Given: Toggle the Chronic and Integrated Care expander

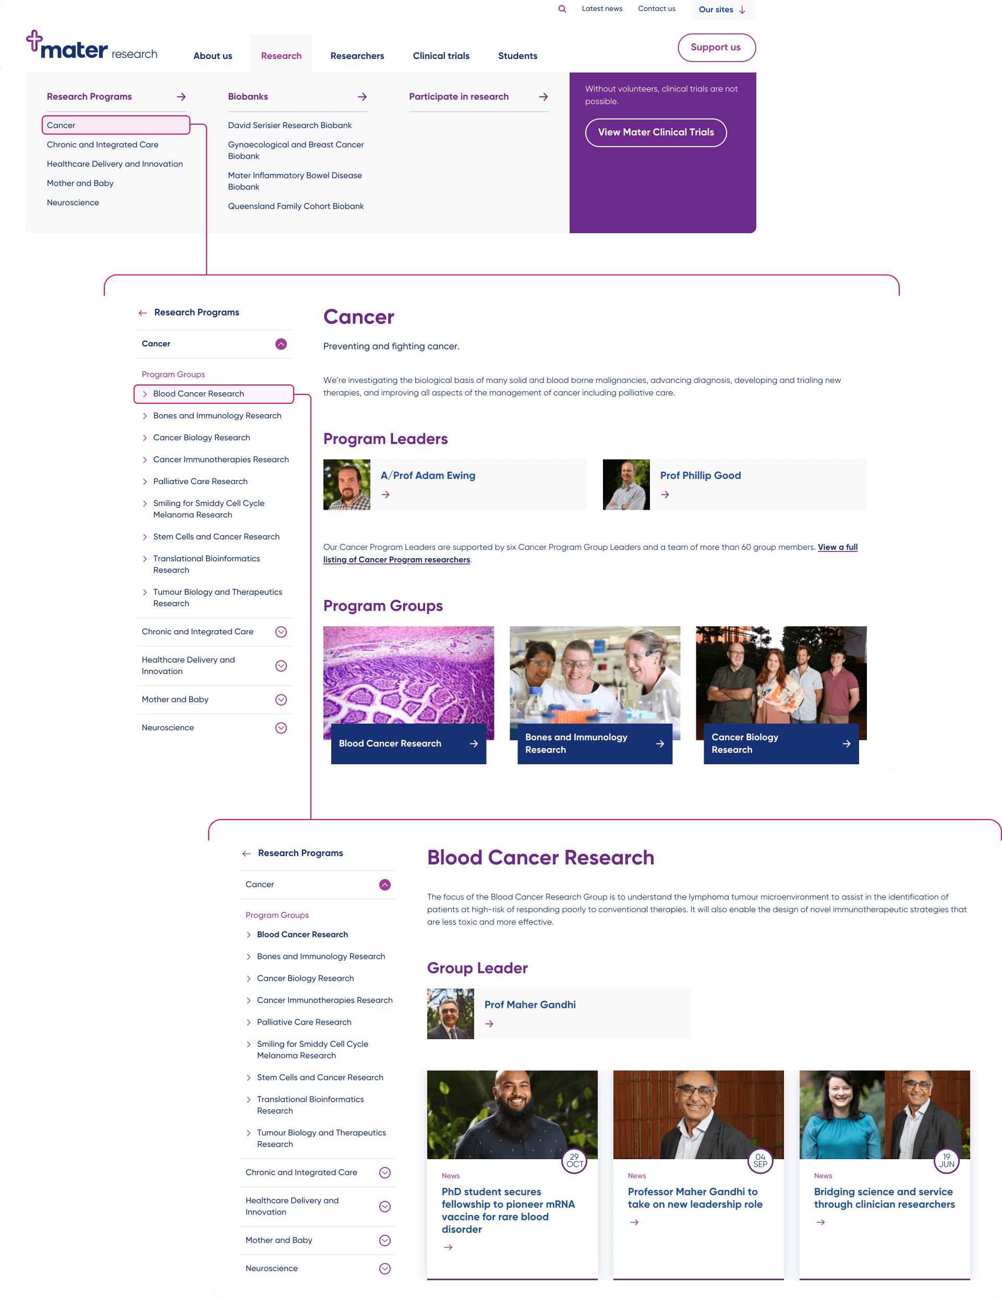Looking at the screenshot, I should click(281, 632).
